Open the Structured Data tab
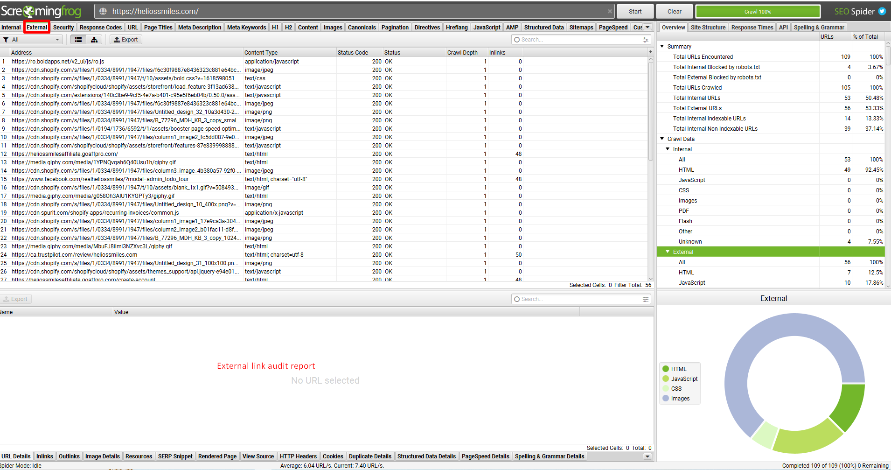Screen dimensions: 891x470 [x=544, y=27]
